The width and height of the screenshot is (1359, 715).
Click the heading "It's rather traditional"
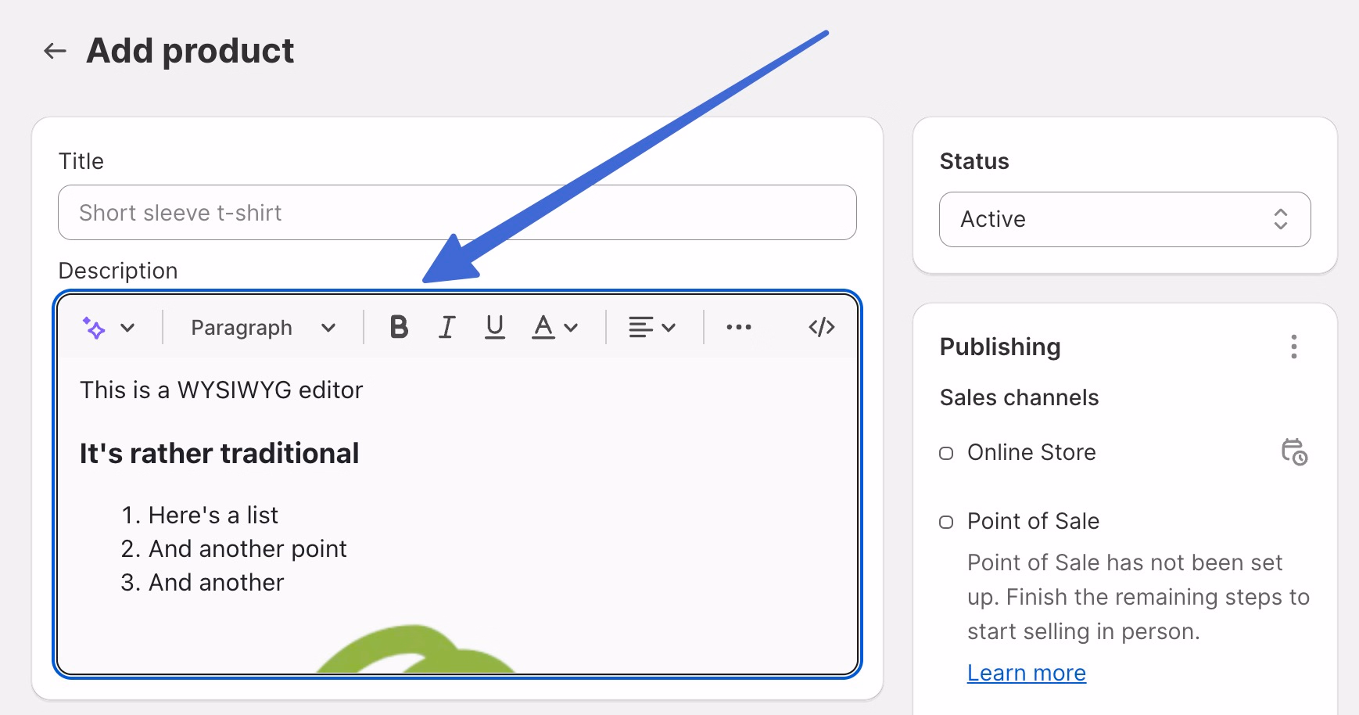pyautogui.click(x=219, y=454)
